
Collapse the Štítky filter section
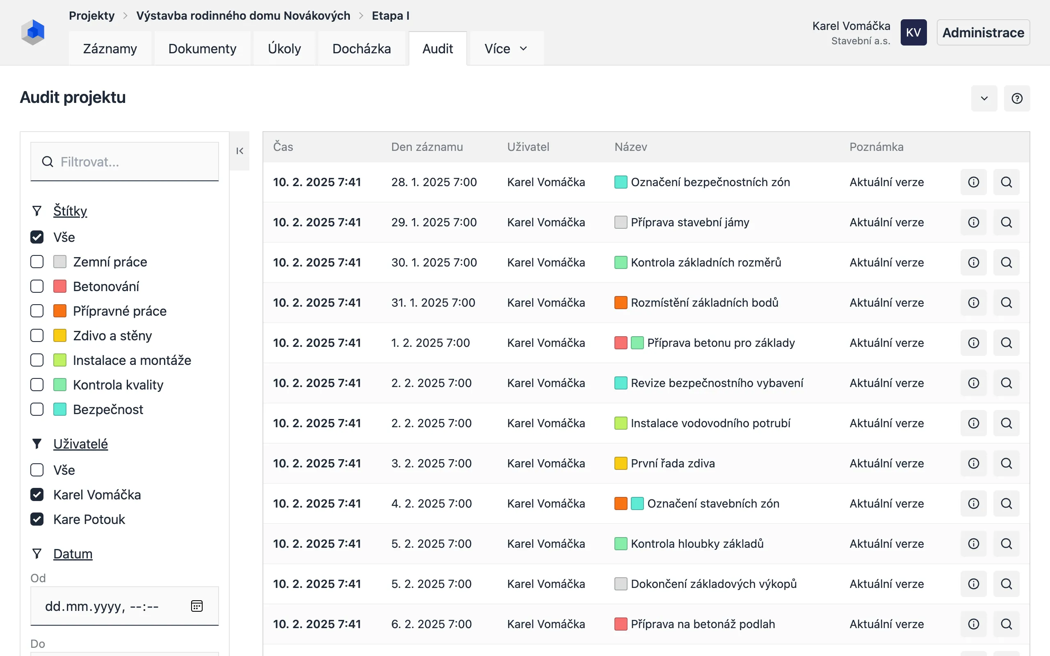[70, 211]
